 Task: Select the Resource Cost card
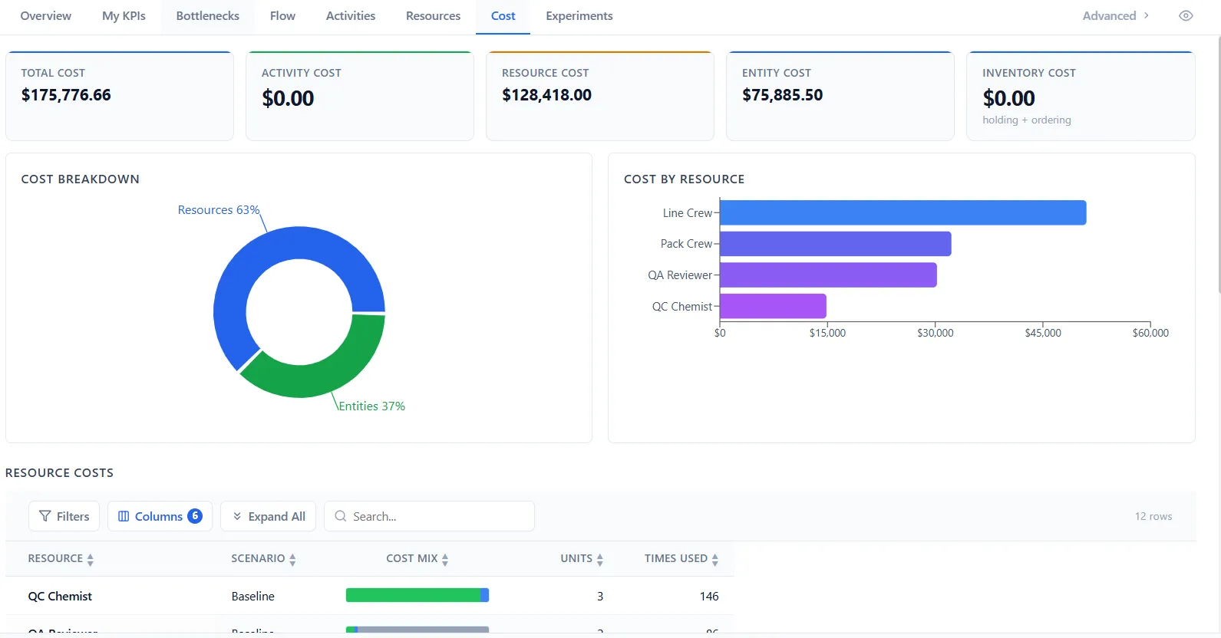click(600, 96)
